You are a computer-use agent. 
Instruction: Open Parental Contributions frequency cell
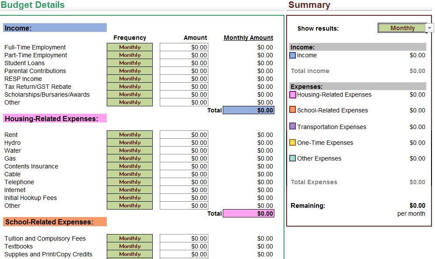coord(130,71)
